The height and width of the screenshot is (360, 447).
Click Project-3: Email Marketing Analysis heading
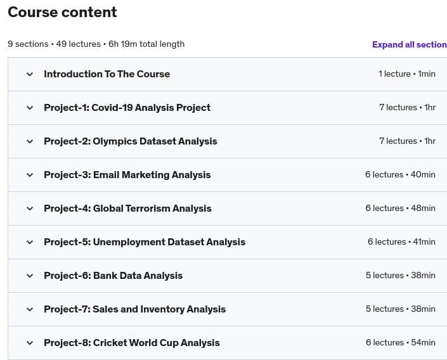127,175
